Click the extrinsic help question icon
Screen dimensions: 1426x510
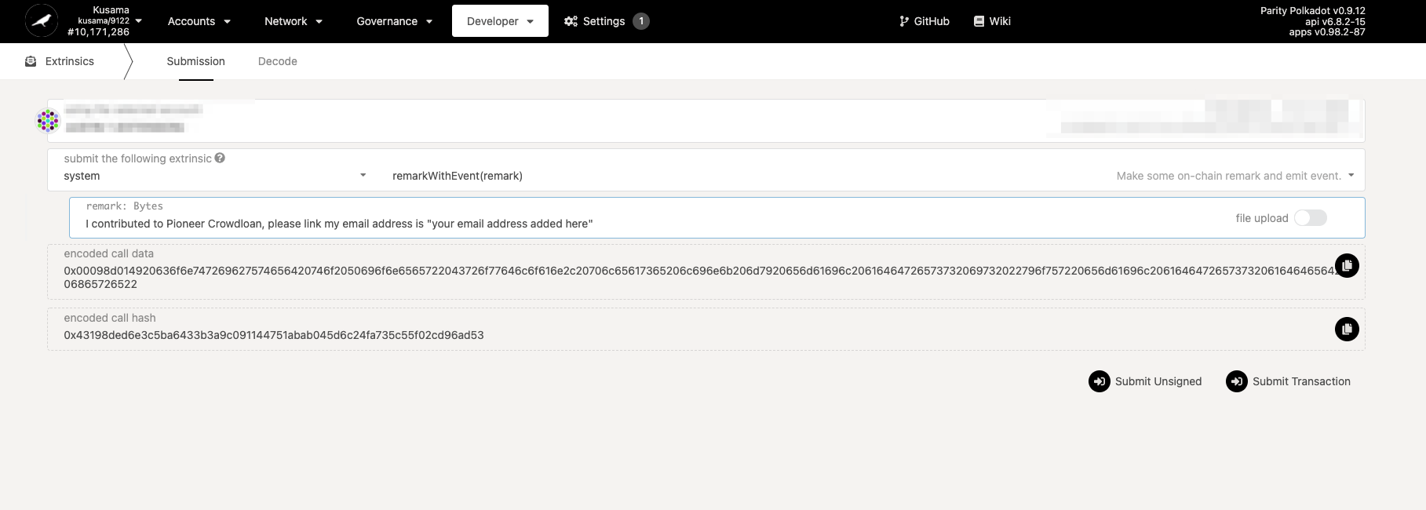[x=220, y=158]
